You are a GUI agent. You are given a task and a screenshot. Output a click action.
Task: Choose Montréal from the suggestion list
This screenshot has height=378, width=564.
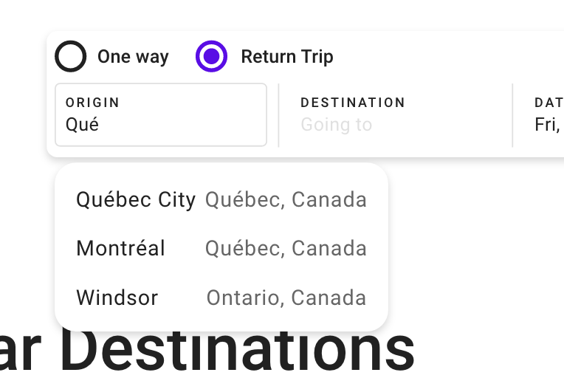(x=120, y=248)
